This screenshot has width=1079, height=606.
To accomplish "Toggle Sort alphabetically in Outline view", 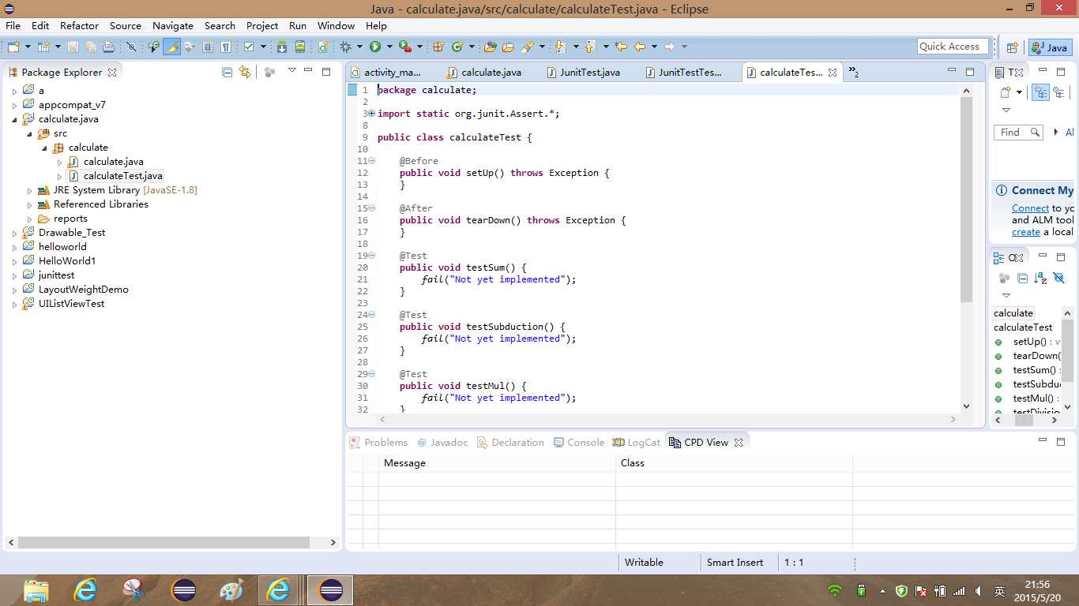I will [1040, 278].
